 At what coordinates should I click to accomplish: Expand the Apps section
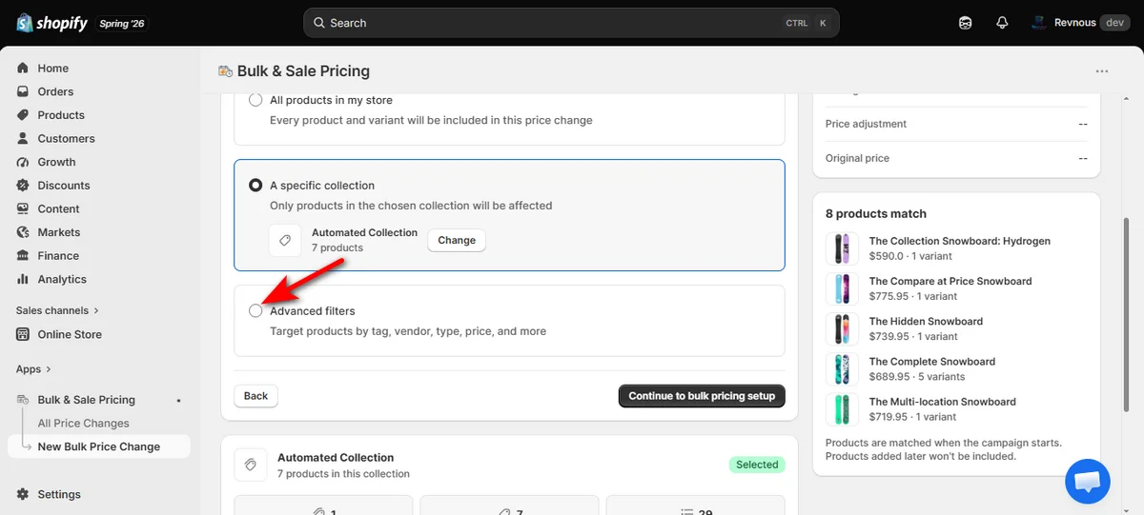click(33, 369)
